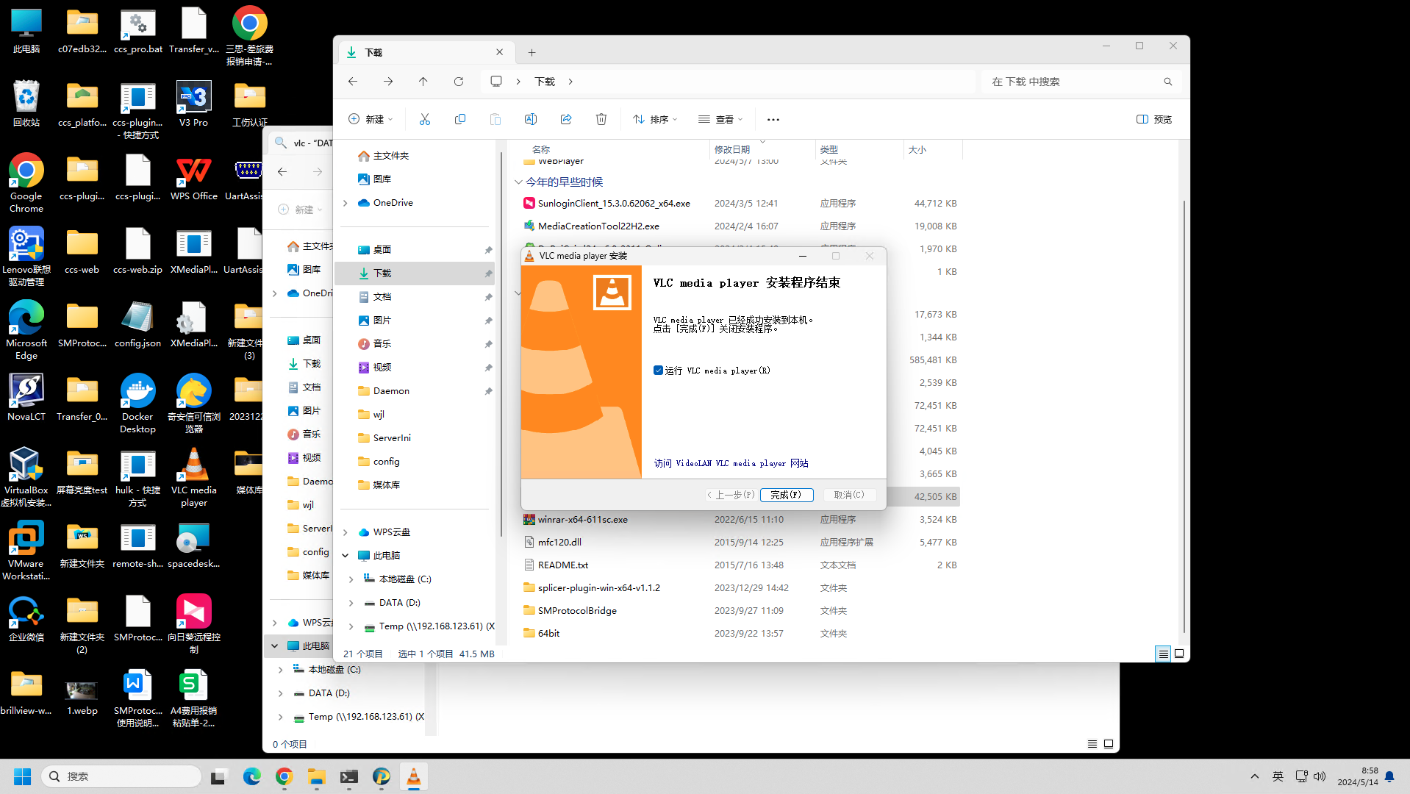Open the 排序 sort dropdown

pos(656,119)
